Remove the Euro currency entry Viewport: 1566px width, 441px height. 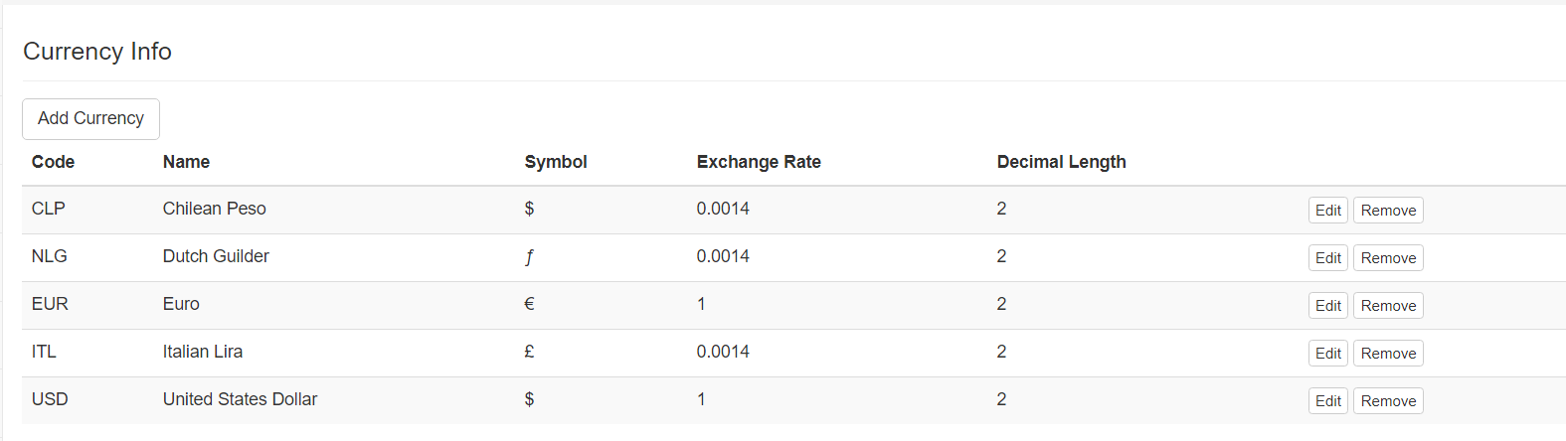[1388, 306]
